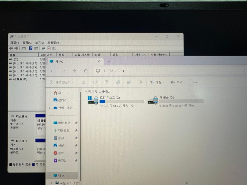Refresh the File Explorer view
Image resolution: width=247 pixels, height=185 pixels.
[x=86, y=71]
